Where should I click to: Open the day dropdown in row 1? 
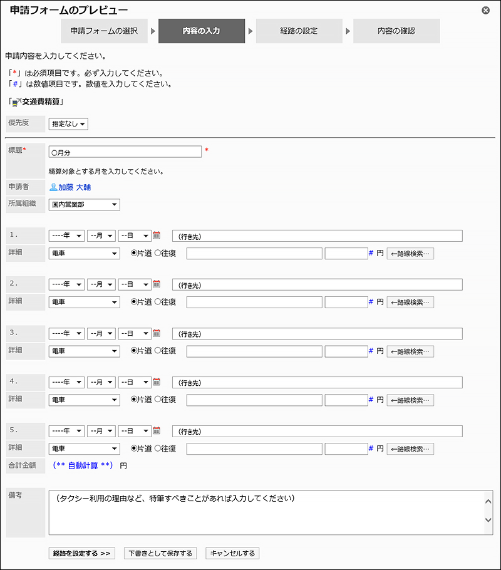135,236
